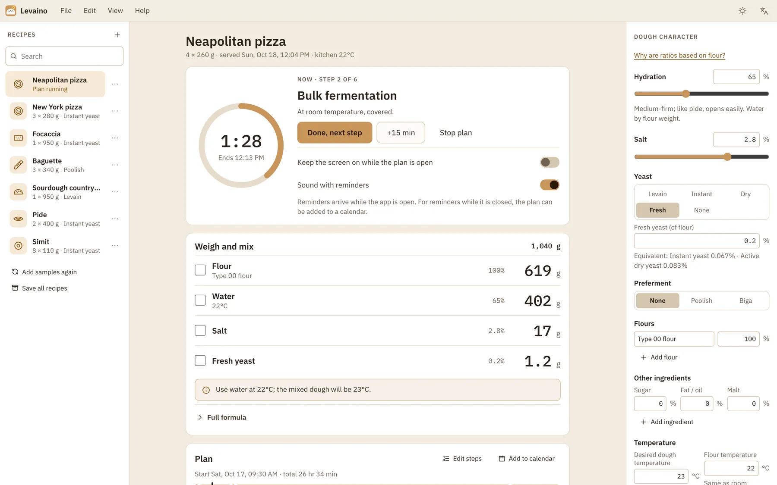Viewport: 777px width, 485px height.
Task: Adjust the Salt slider handle
Action: 727,156
